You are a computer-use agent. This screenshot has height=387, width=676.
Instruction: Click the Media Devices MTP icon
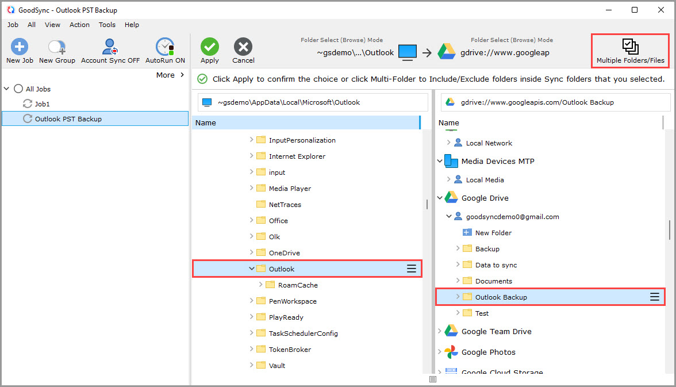click(x=451, y=161)
